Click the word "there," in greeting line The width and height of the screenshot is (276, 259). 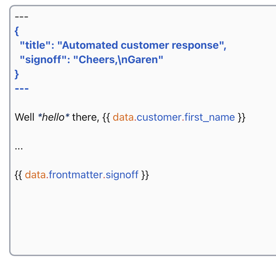pos(86,117)
